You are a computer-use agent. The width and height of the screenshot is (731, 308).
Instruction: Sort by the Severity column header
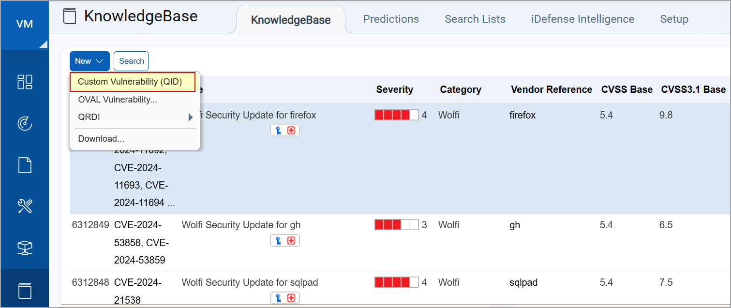pyautogui.click(x=394, y=89)
